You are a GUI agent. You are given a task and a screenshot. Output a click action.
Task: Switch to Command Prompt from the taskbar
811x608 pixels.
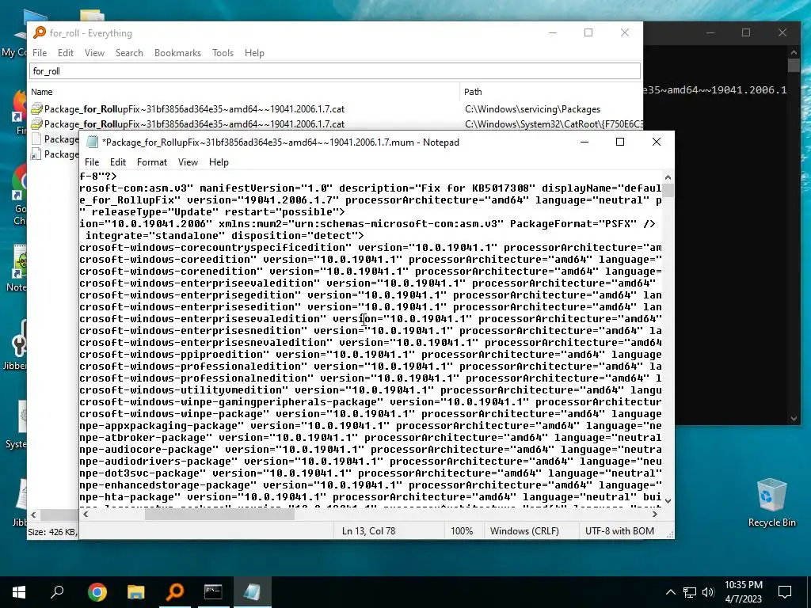pyautogui.click(x=213, y=592)
